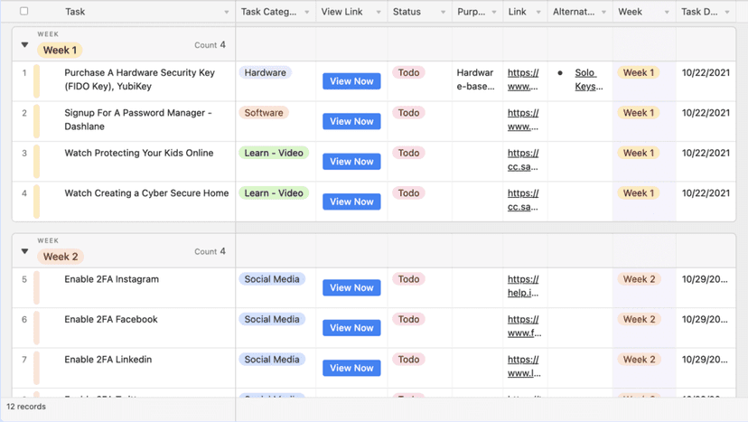Collapse the Week 1 group
Viewport: 748px width, 422px height.
click(24, 44)
